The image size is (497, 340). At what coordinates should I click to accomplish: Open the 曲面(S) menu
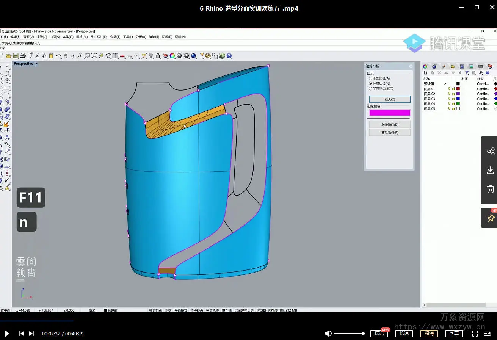[55, 37]
